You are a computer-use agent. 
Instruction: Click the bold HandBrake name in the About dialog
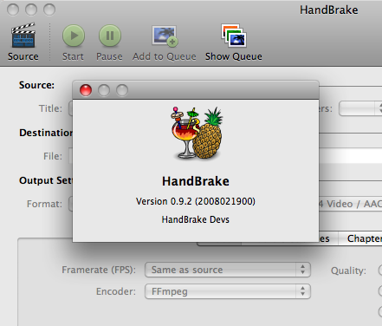pos(196,181)
